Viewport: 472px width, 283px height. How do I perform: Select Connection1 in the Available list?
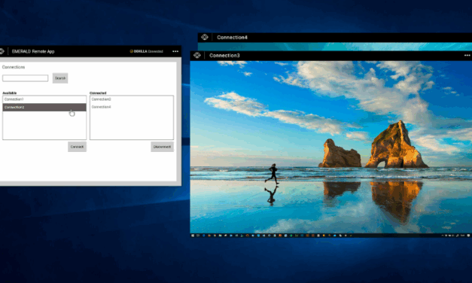(44, 99)
